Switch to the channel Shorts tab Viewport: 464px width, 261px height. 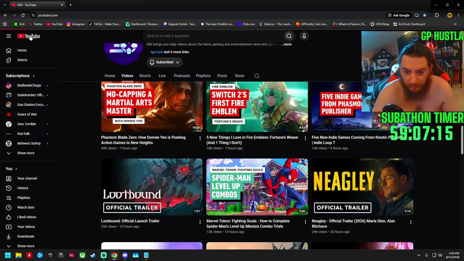pos(145,76)
